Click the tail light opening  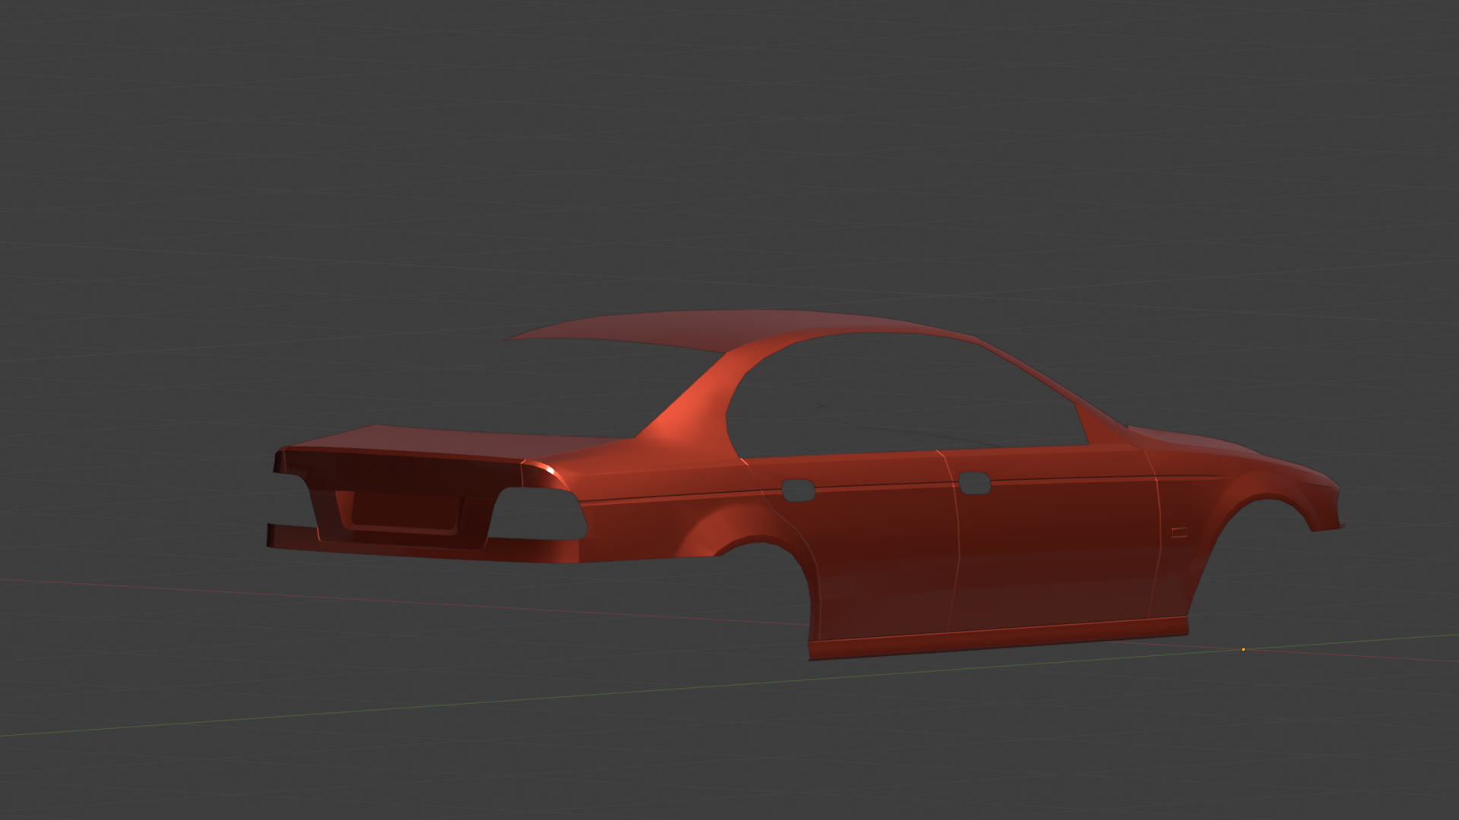tap(538, 514)
